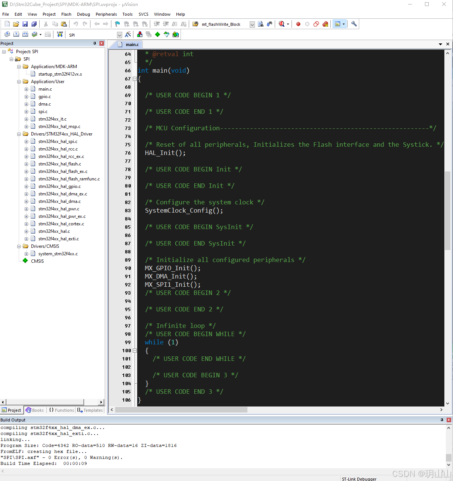Viewport: 453px width, 481px height.
Task: Open the Pack Installer icon
Action: [176, 34]
